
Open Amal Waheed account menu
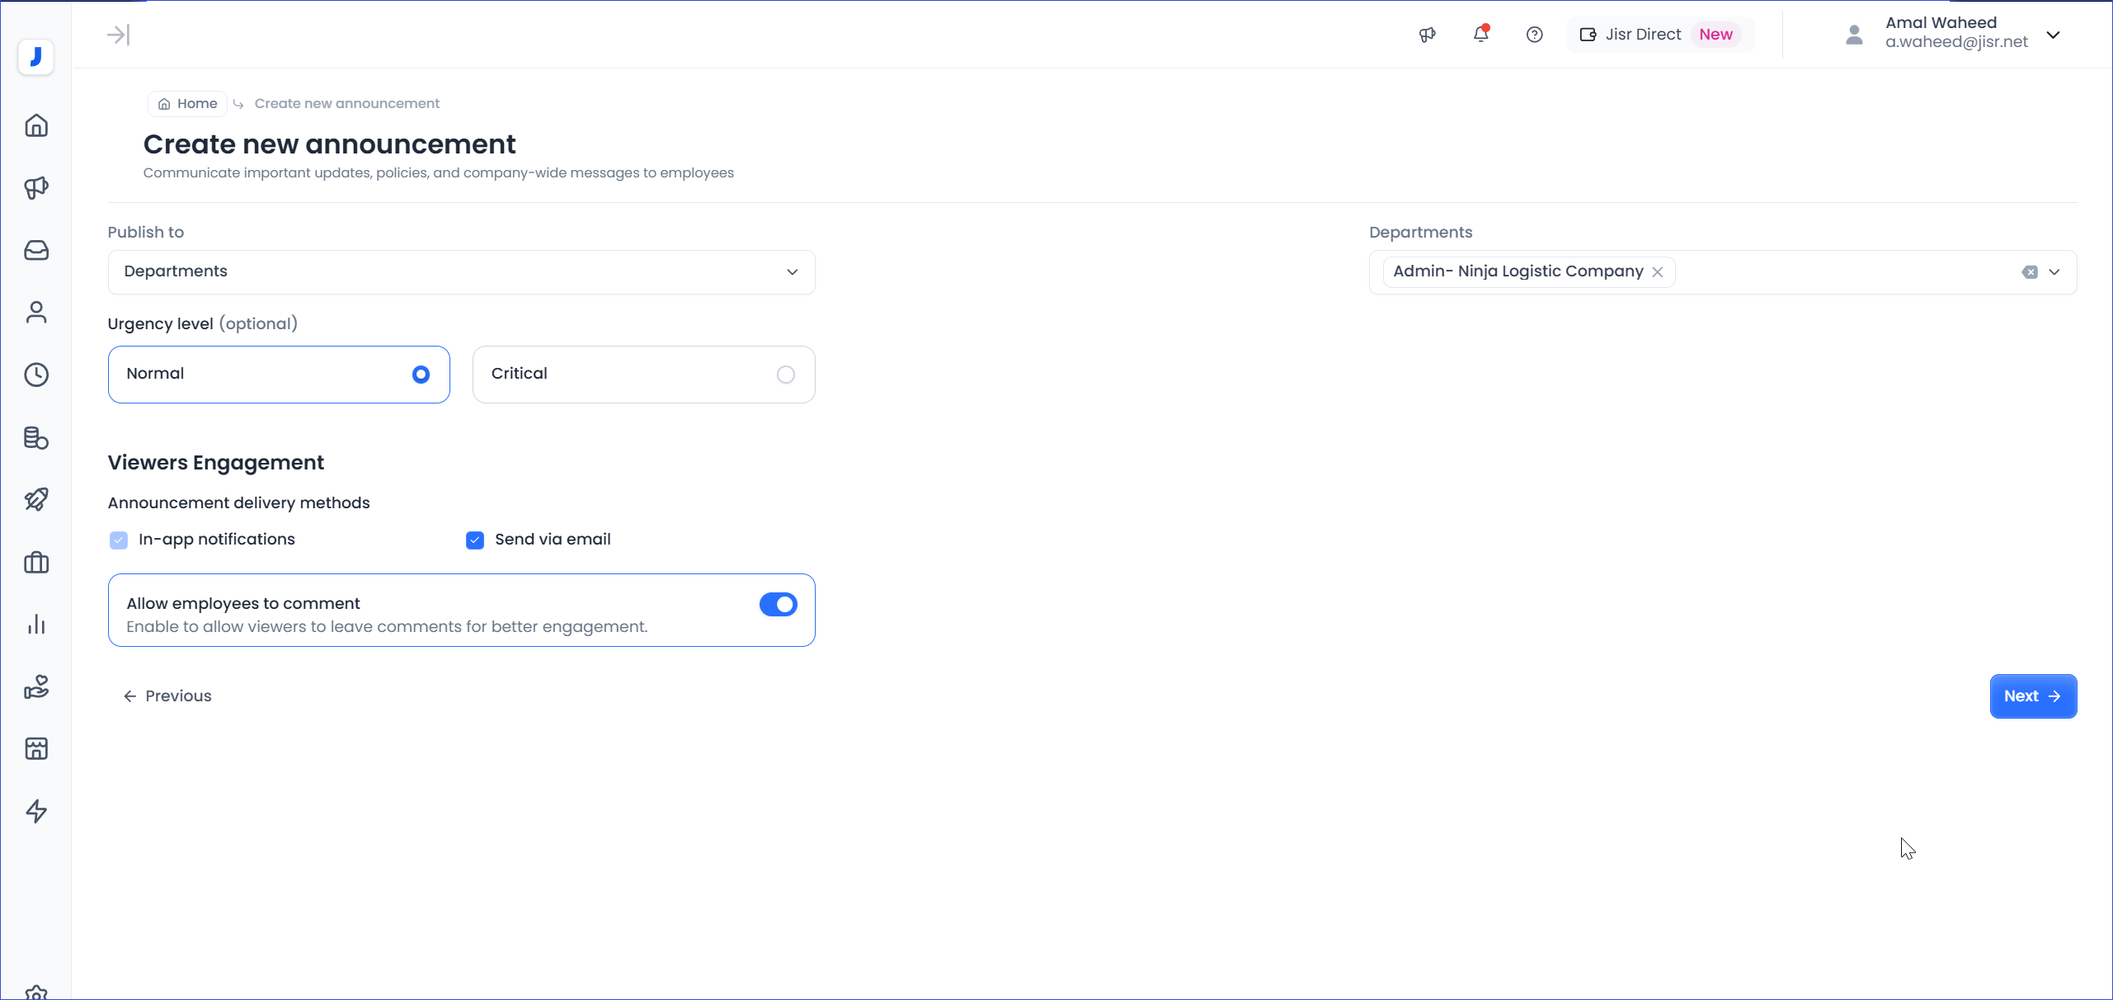click(x=2053, y=35)
